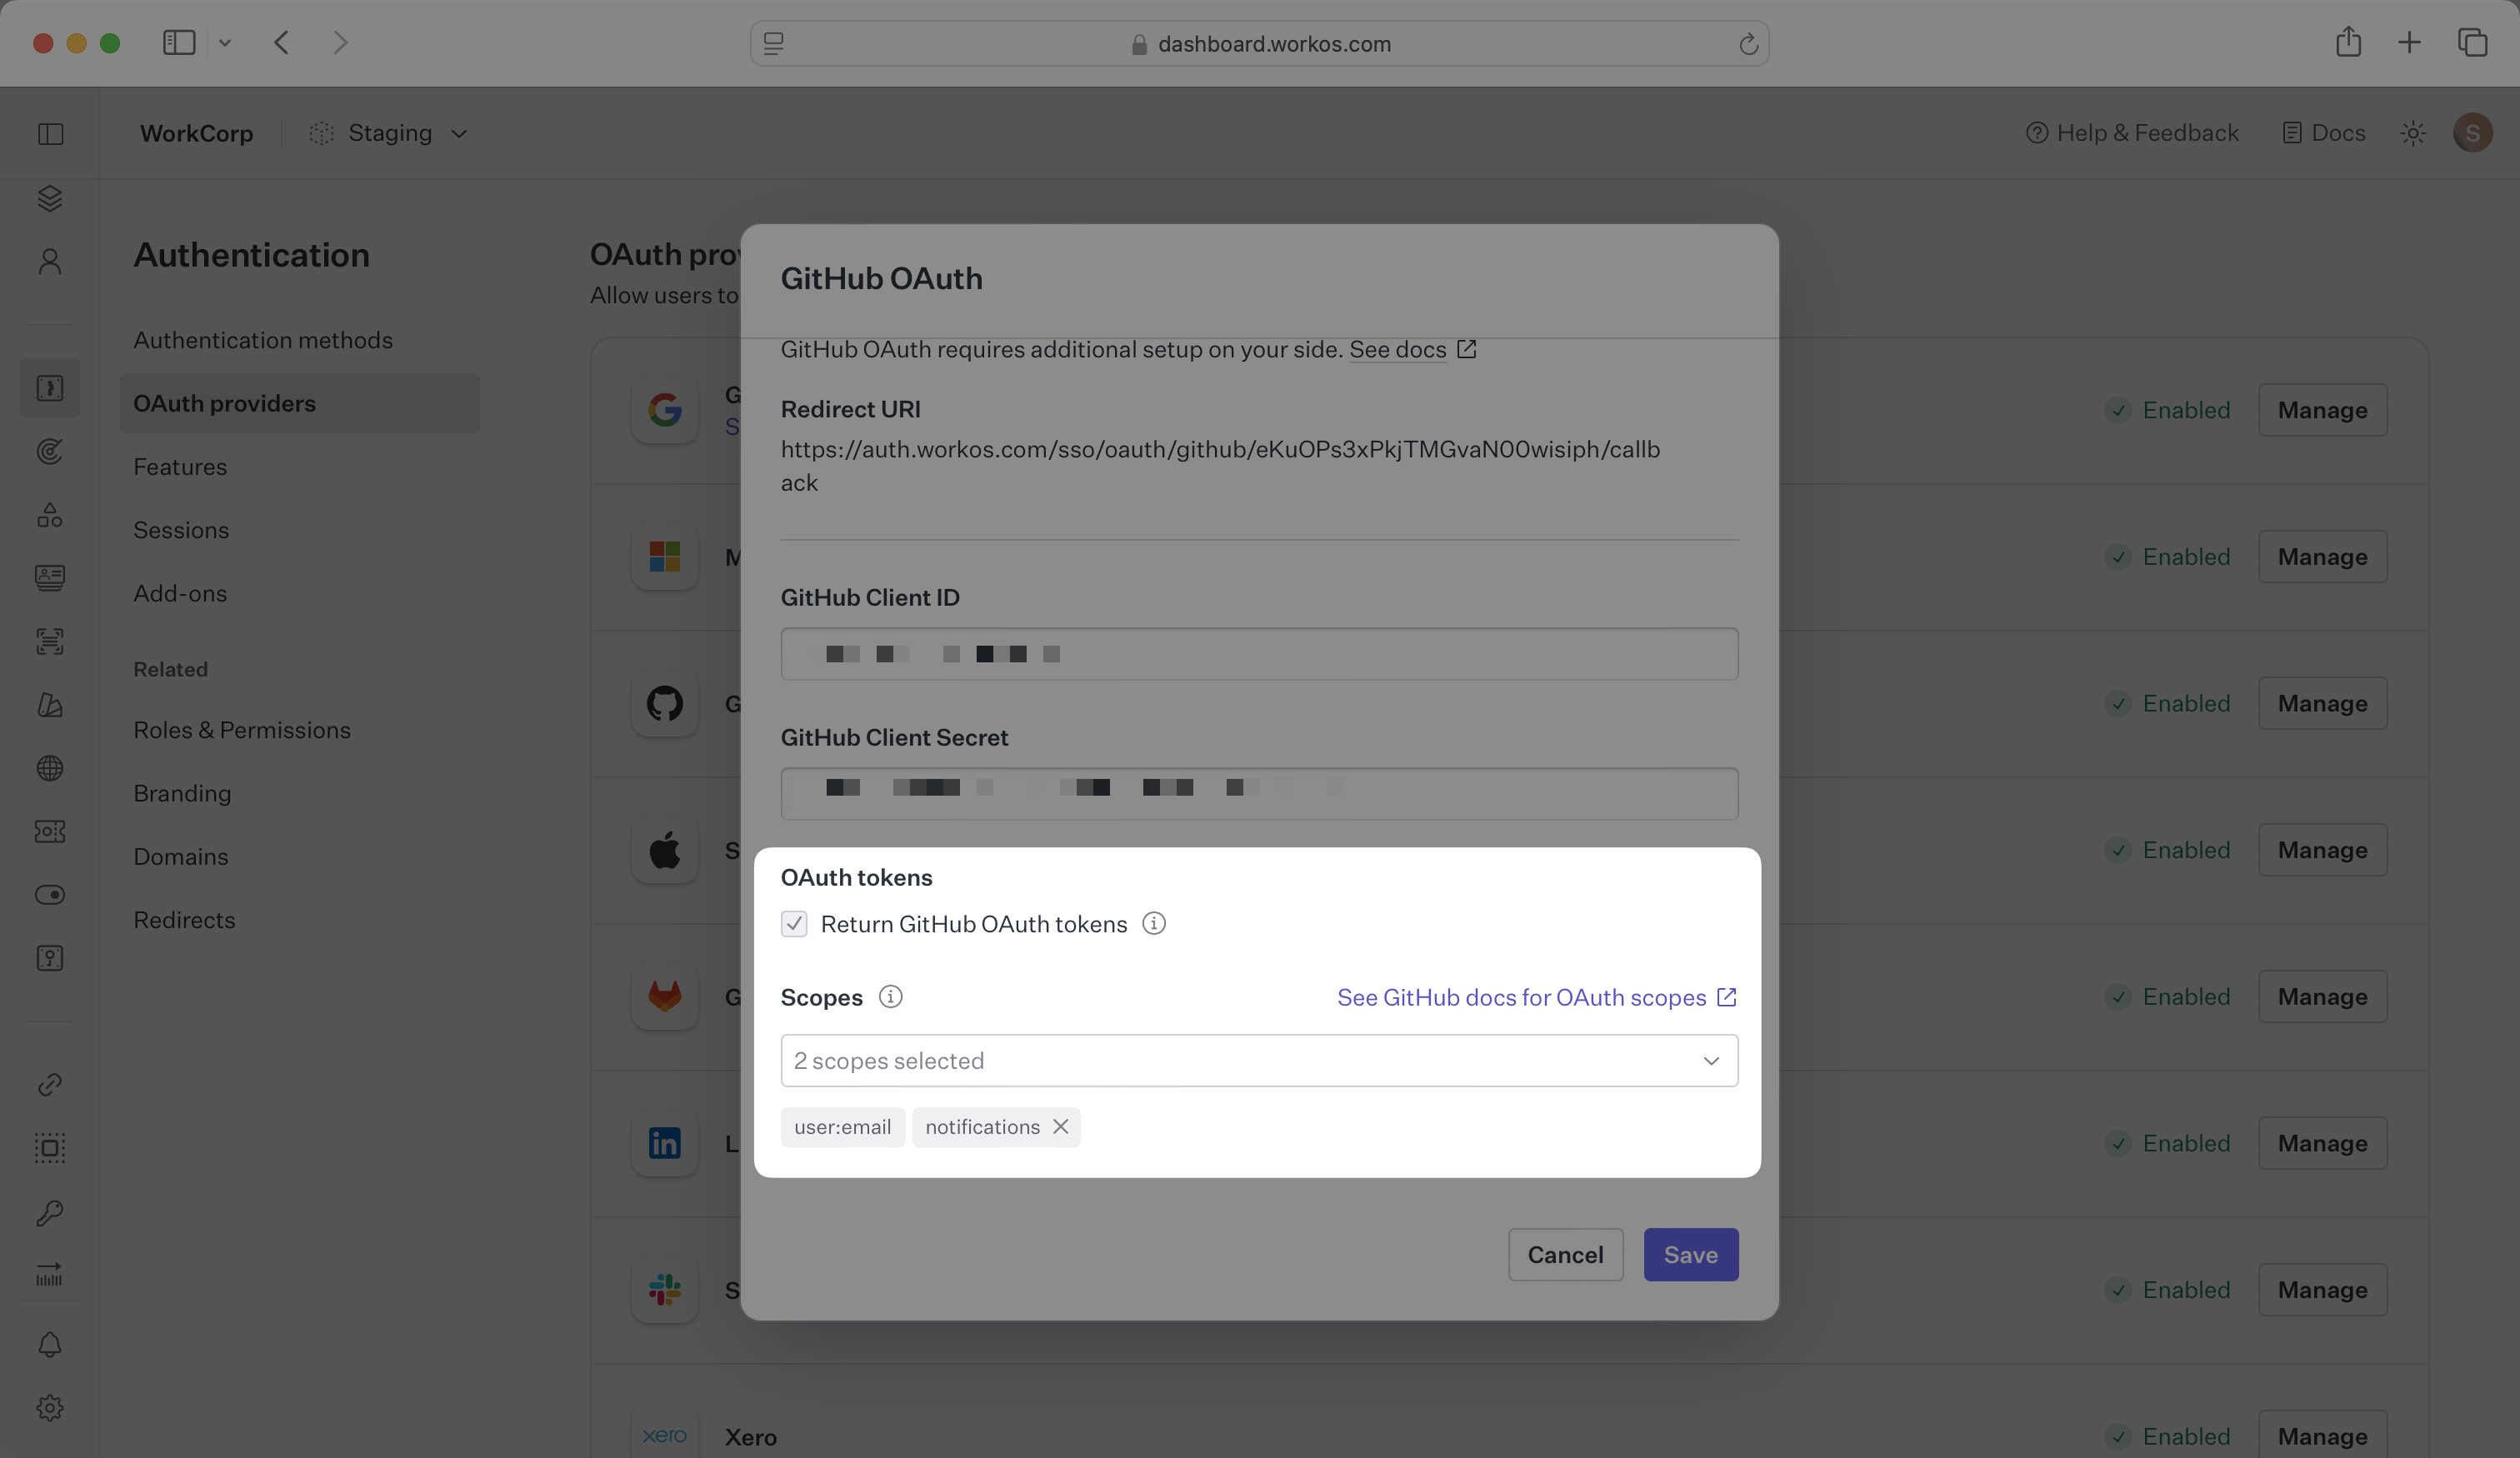Uncheck Return GitHub OAuth tokens
This screenshot has height=1458, width=2520.
[x=794, y=924]
